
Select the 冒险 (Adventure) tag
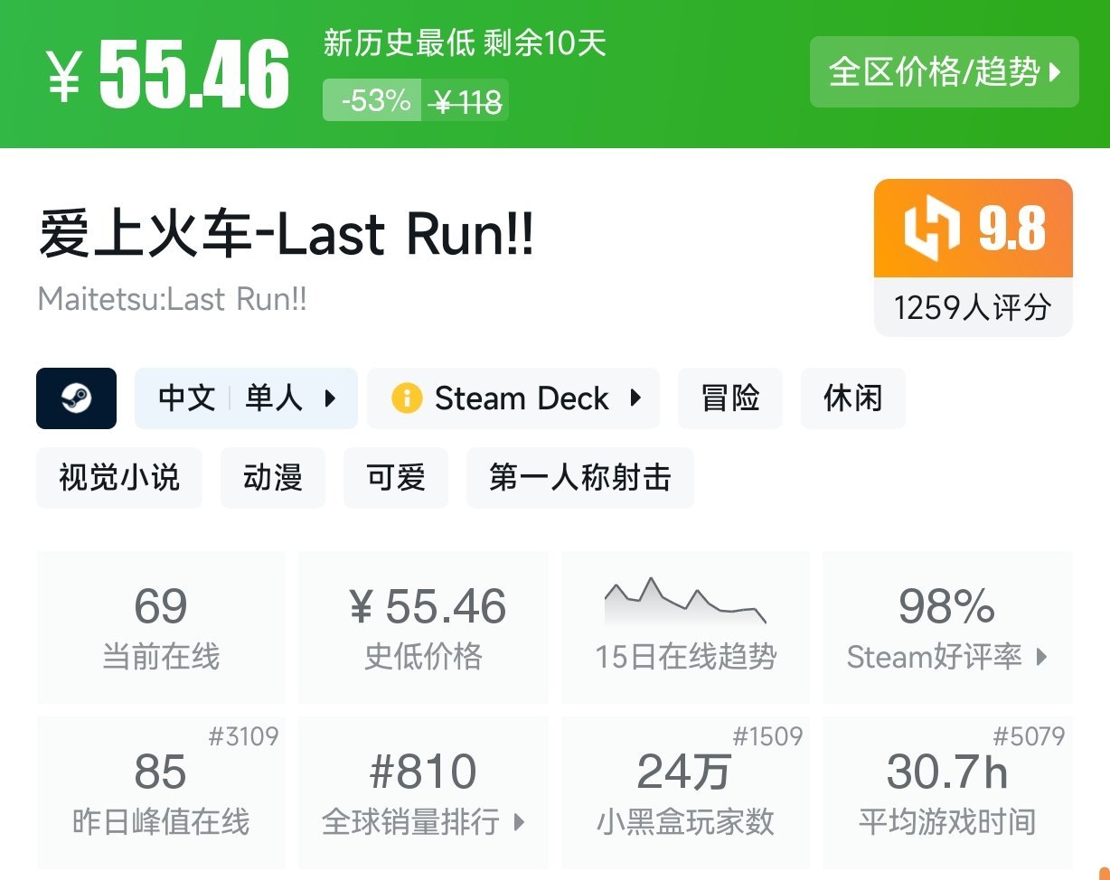729,398
